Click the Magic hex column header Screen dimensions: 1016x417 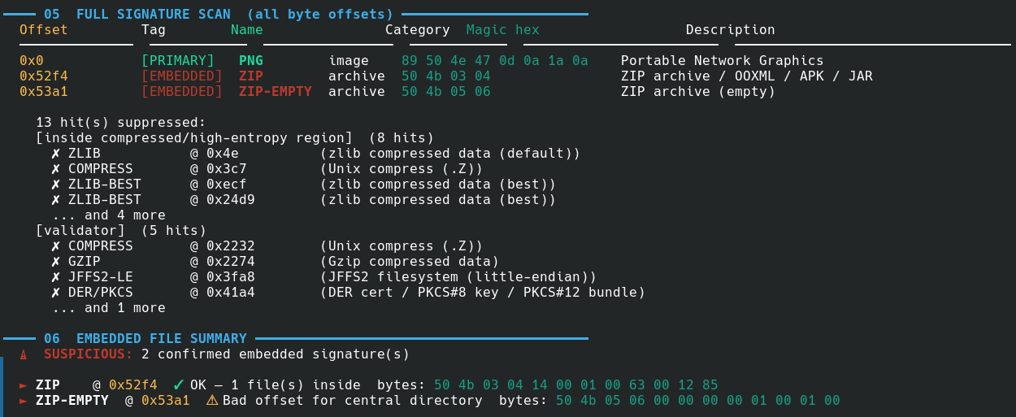[x=502, y=30]
